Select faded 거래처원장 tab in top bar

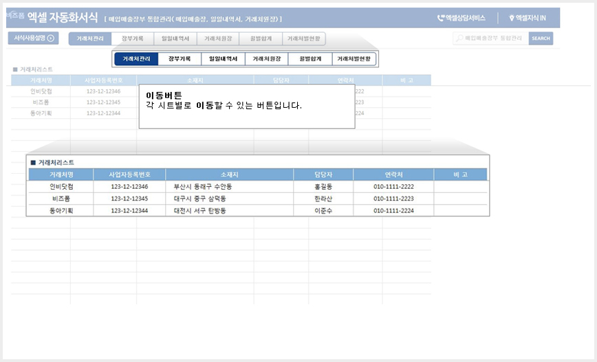218,38
